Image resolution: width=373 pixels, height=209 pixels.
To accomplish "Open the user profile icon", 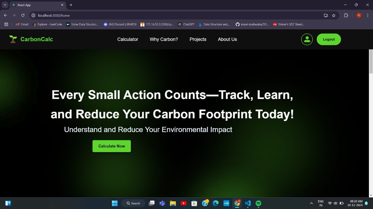I will [307, 39].
